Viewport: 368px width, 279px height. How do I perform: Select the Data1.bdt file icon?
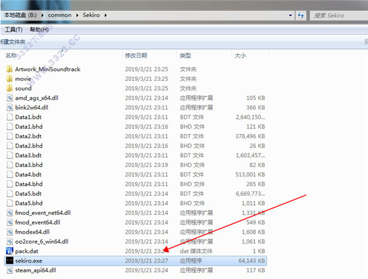[9, 117]
